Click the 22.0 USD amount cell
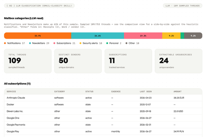The image size is (205, 137). tap(178, 111)
